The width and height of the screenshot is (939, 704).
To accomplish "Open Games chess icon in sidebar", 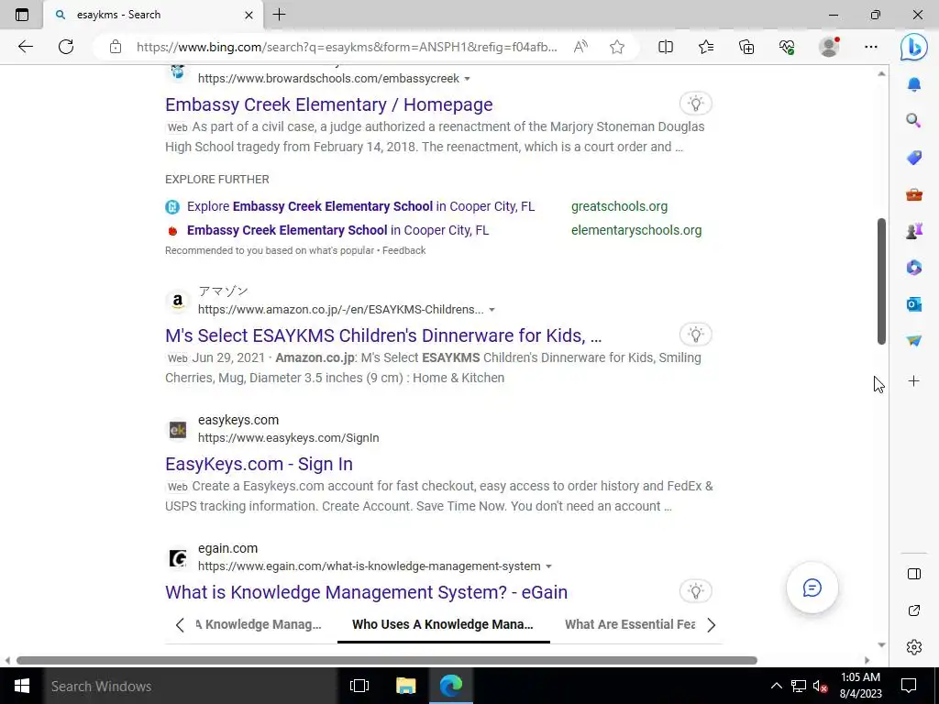I will point(914,230).
